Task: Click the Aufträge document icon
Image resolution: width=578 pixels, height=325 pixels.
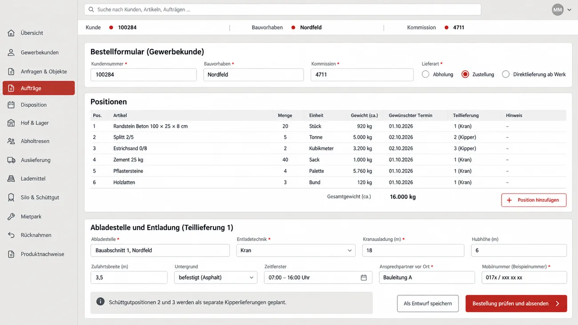Action: click(11, 88)
